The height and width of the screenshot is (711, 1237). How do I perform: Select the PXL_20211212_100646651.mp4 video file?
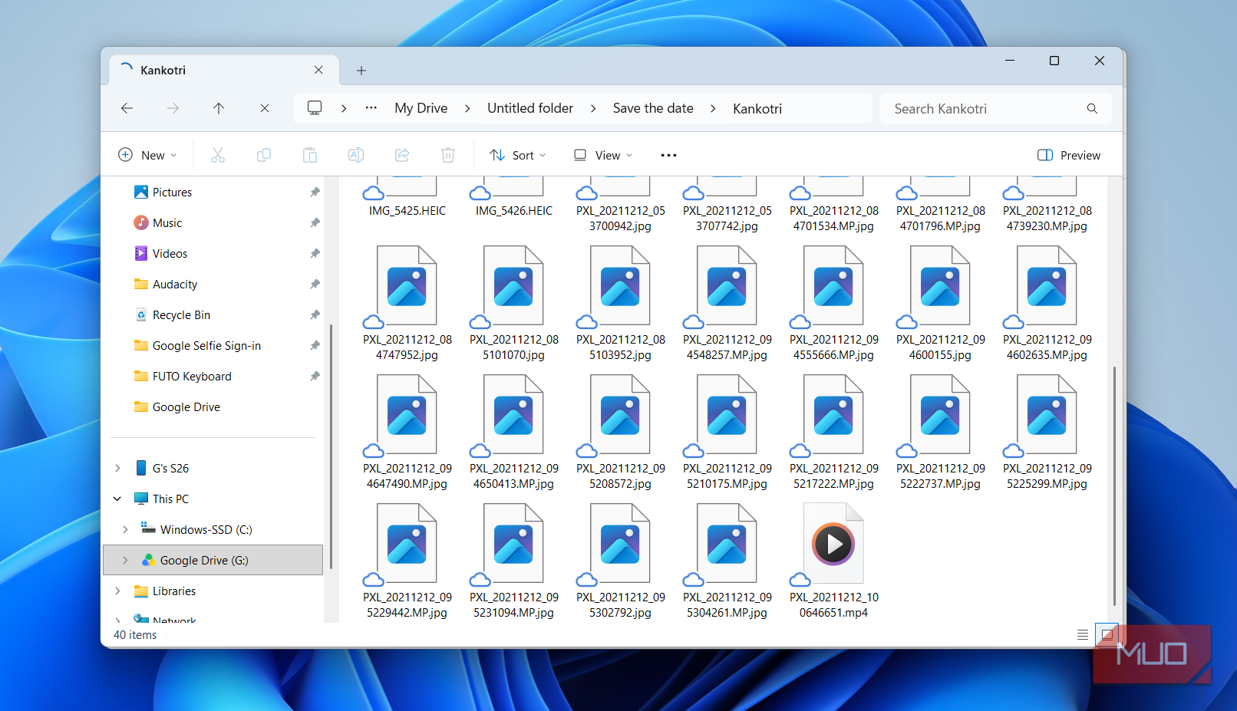833,561
